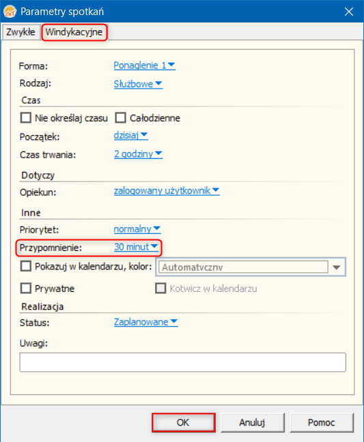Image resolution: width=364 pixels, height=442 pixels.
Task: Change Czas trwania from 2 godziny
Action: (x=138, y=154)
